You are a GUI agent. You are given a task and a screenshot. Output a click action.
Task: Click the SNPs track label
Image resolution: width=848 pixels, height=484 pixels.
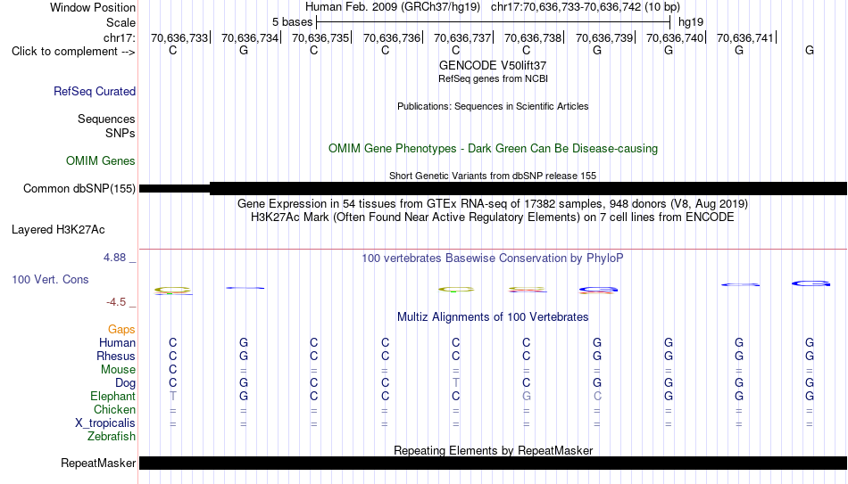tap(121, 133)
